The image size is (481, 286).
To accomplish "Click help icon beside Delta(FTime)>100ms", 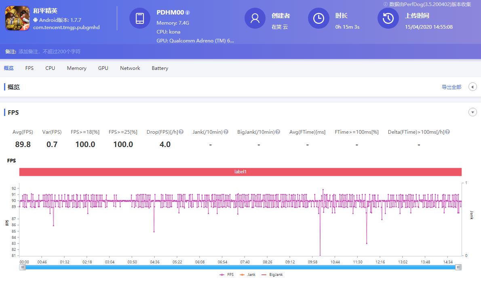I will (447, 132).
